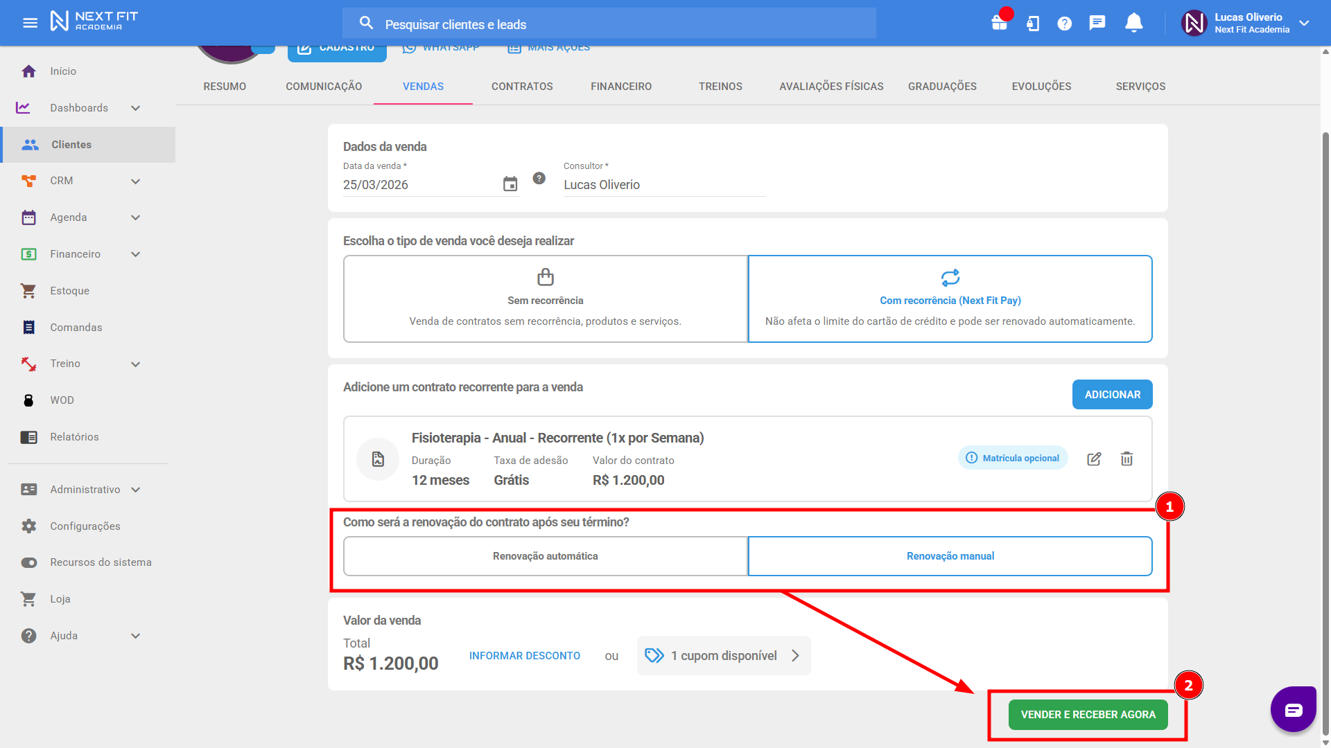
Task: Click INFORMAR DESCONTO link
Action: point(524,656)
